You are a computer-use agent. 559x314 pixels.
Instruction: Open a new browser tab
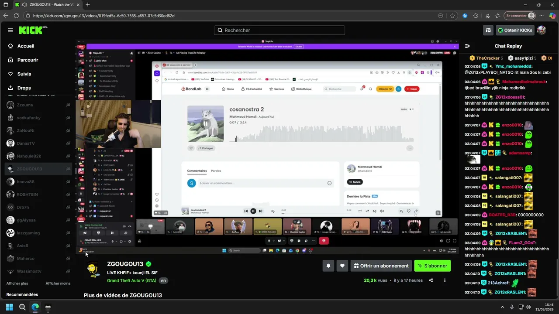click(88, 5)
